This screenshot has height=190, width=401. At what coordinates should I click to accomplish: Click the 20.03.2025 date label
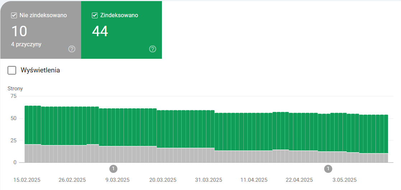tap(163, 180)
